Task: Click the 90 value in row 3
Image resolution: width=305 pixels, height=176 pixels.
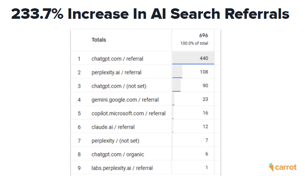Action: (205, 86)
